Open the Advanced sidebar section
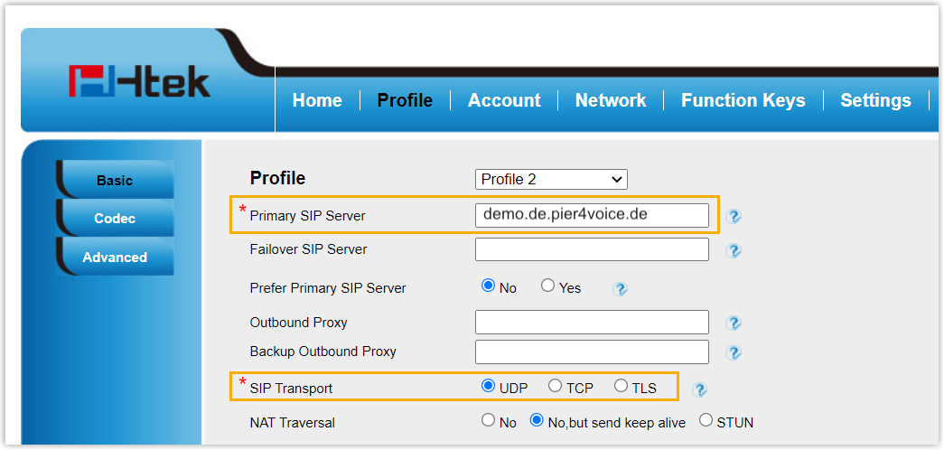Viewport: 944px width, 450px height. coord(115,258)
